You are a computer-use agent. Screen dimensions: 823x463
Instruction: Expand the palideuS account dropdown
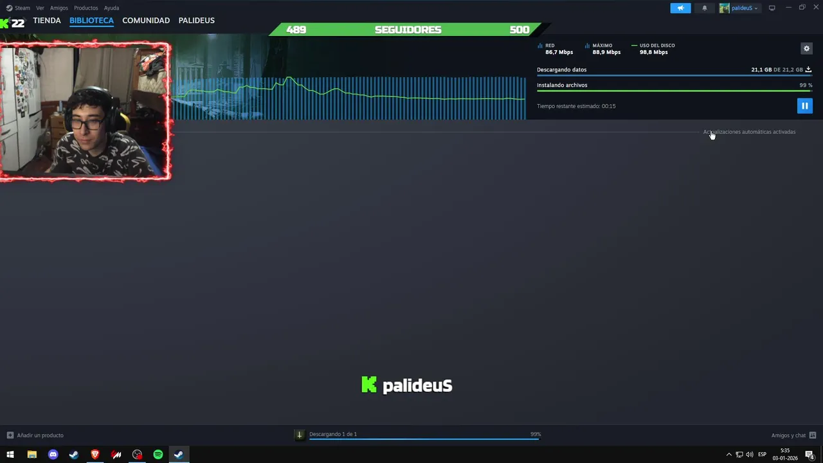pos(739,8)
